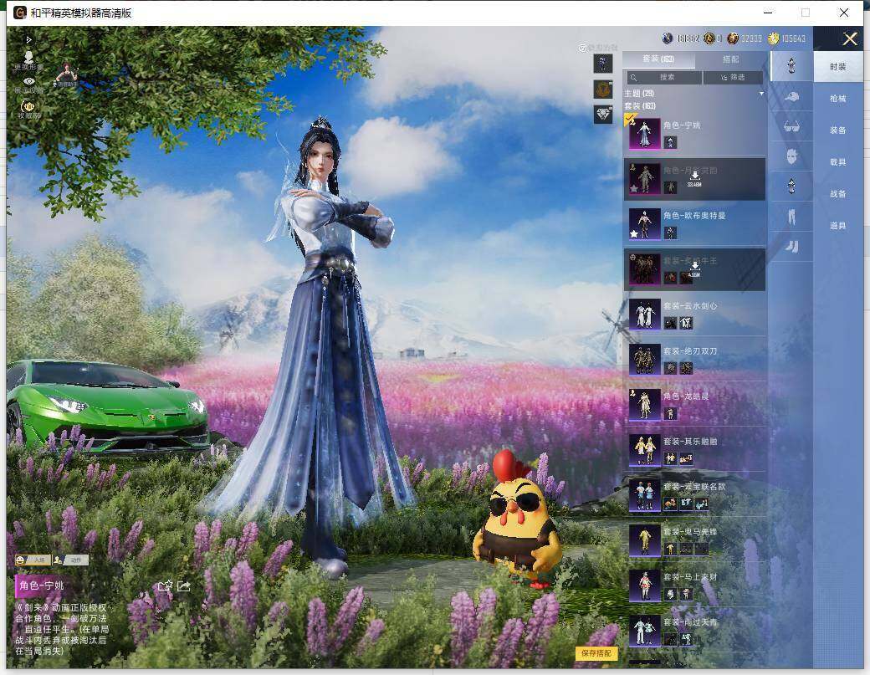Close the wardrobe with the X icon
The image size is (870, 675).
coord(850,38)
